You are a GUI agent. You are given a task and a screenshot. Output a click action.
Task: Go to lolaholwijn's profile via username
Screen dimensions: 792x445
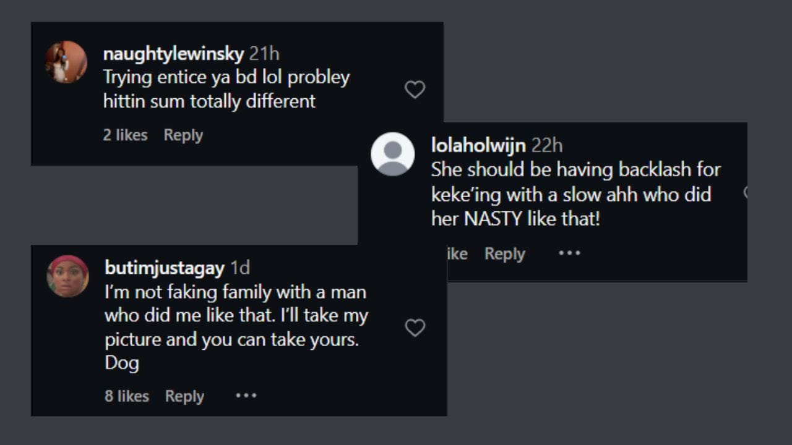pos(478,145)
